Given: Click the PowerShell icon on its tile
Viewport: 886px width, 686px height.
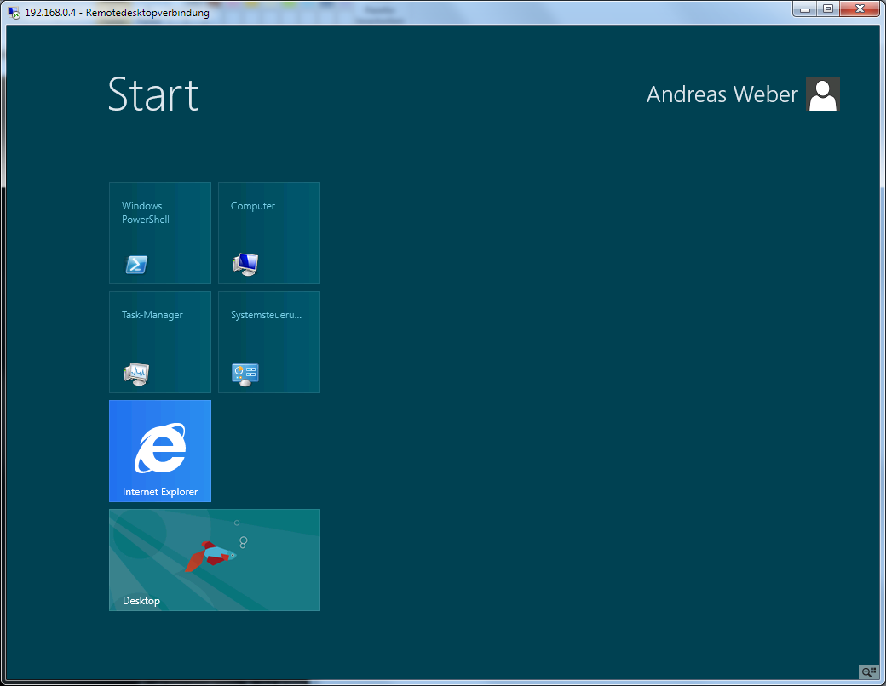Looking at the screenshot, I should (136, 265).
